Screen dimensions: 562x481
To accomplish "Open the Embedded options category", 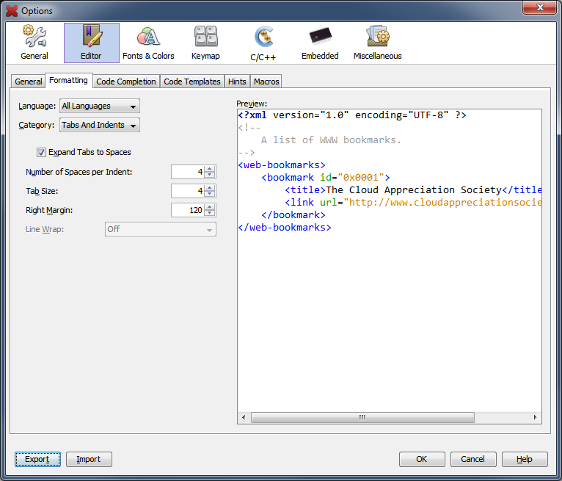I will (x=320, y=43).
